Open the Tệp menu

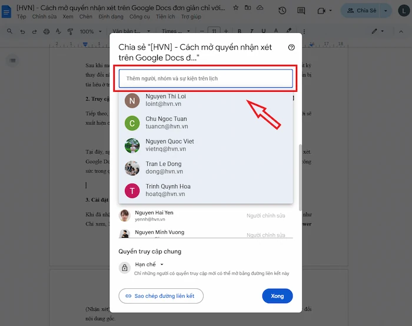click(x=21, y=17)
